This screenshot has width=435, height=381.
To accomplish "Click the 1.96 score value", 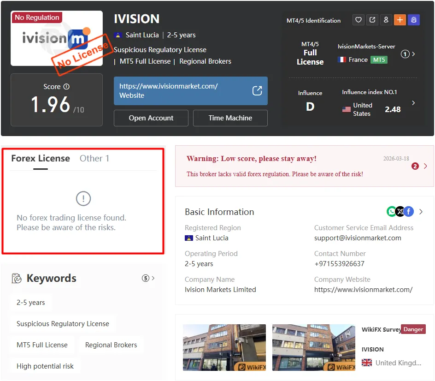I will click(x=51, y=105).
